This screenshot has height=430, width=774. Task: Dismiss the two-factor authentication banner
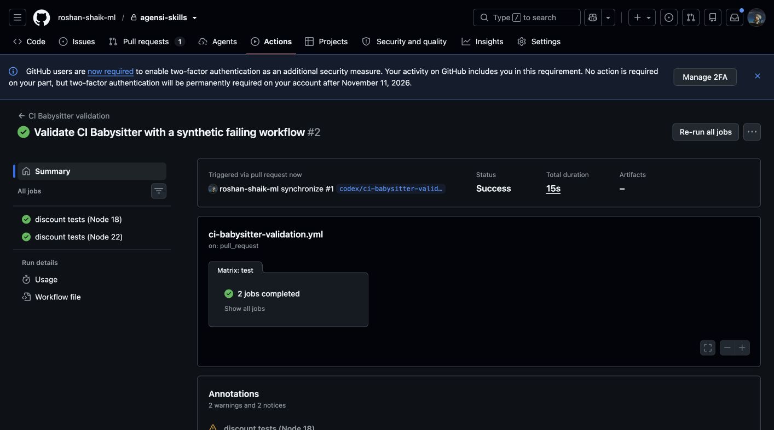click(758, 76)
